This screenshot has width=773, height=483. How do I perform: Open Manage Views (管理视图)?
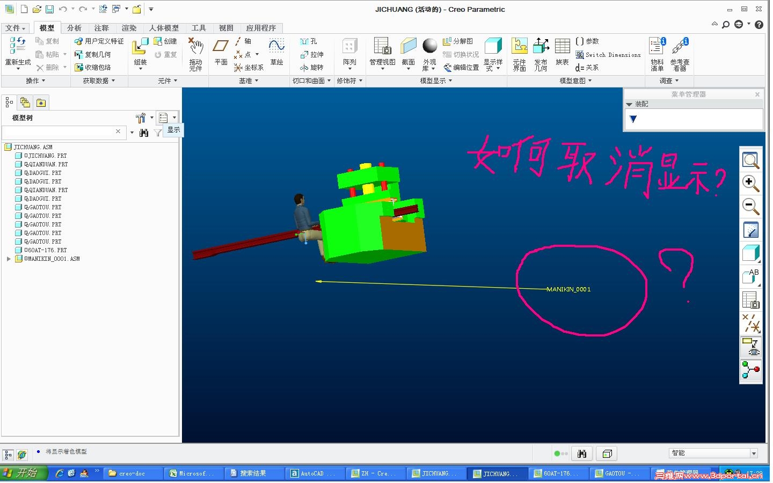pos(382,54)
